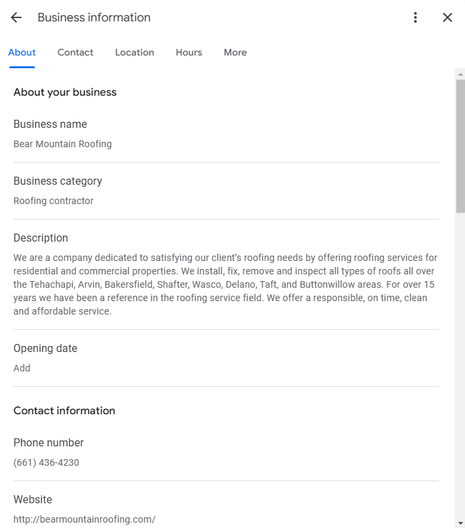Edit the business description text
Viewport: 465px width, 528px height.
click(x=225, y=284)
